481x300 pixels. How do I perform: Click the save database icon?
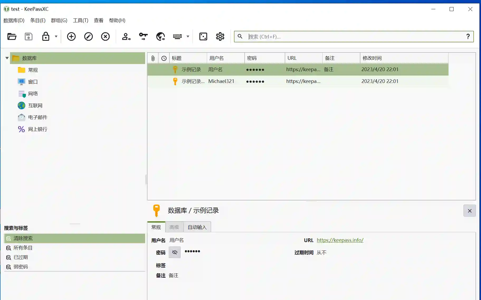pyautogui.click(x=28, y=36)
